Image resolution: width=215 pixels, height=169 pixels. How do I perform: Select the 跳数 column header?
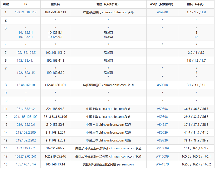pyautogui.click(x=6, y=4)
